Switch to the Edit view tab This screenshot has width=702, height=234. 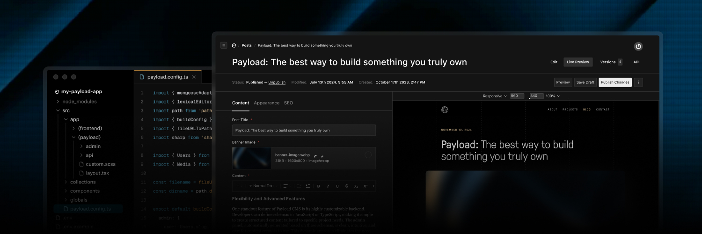tap(554, 62)
